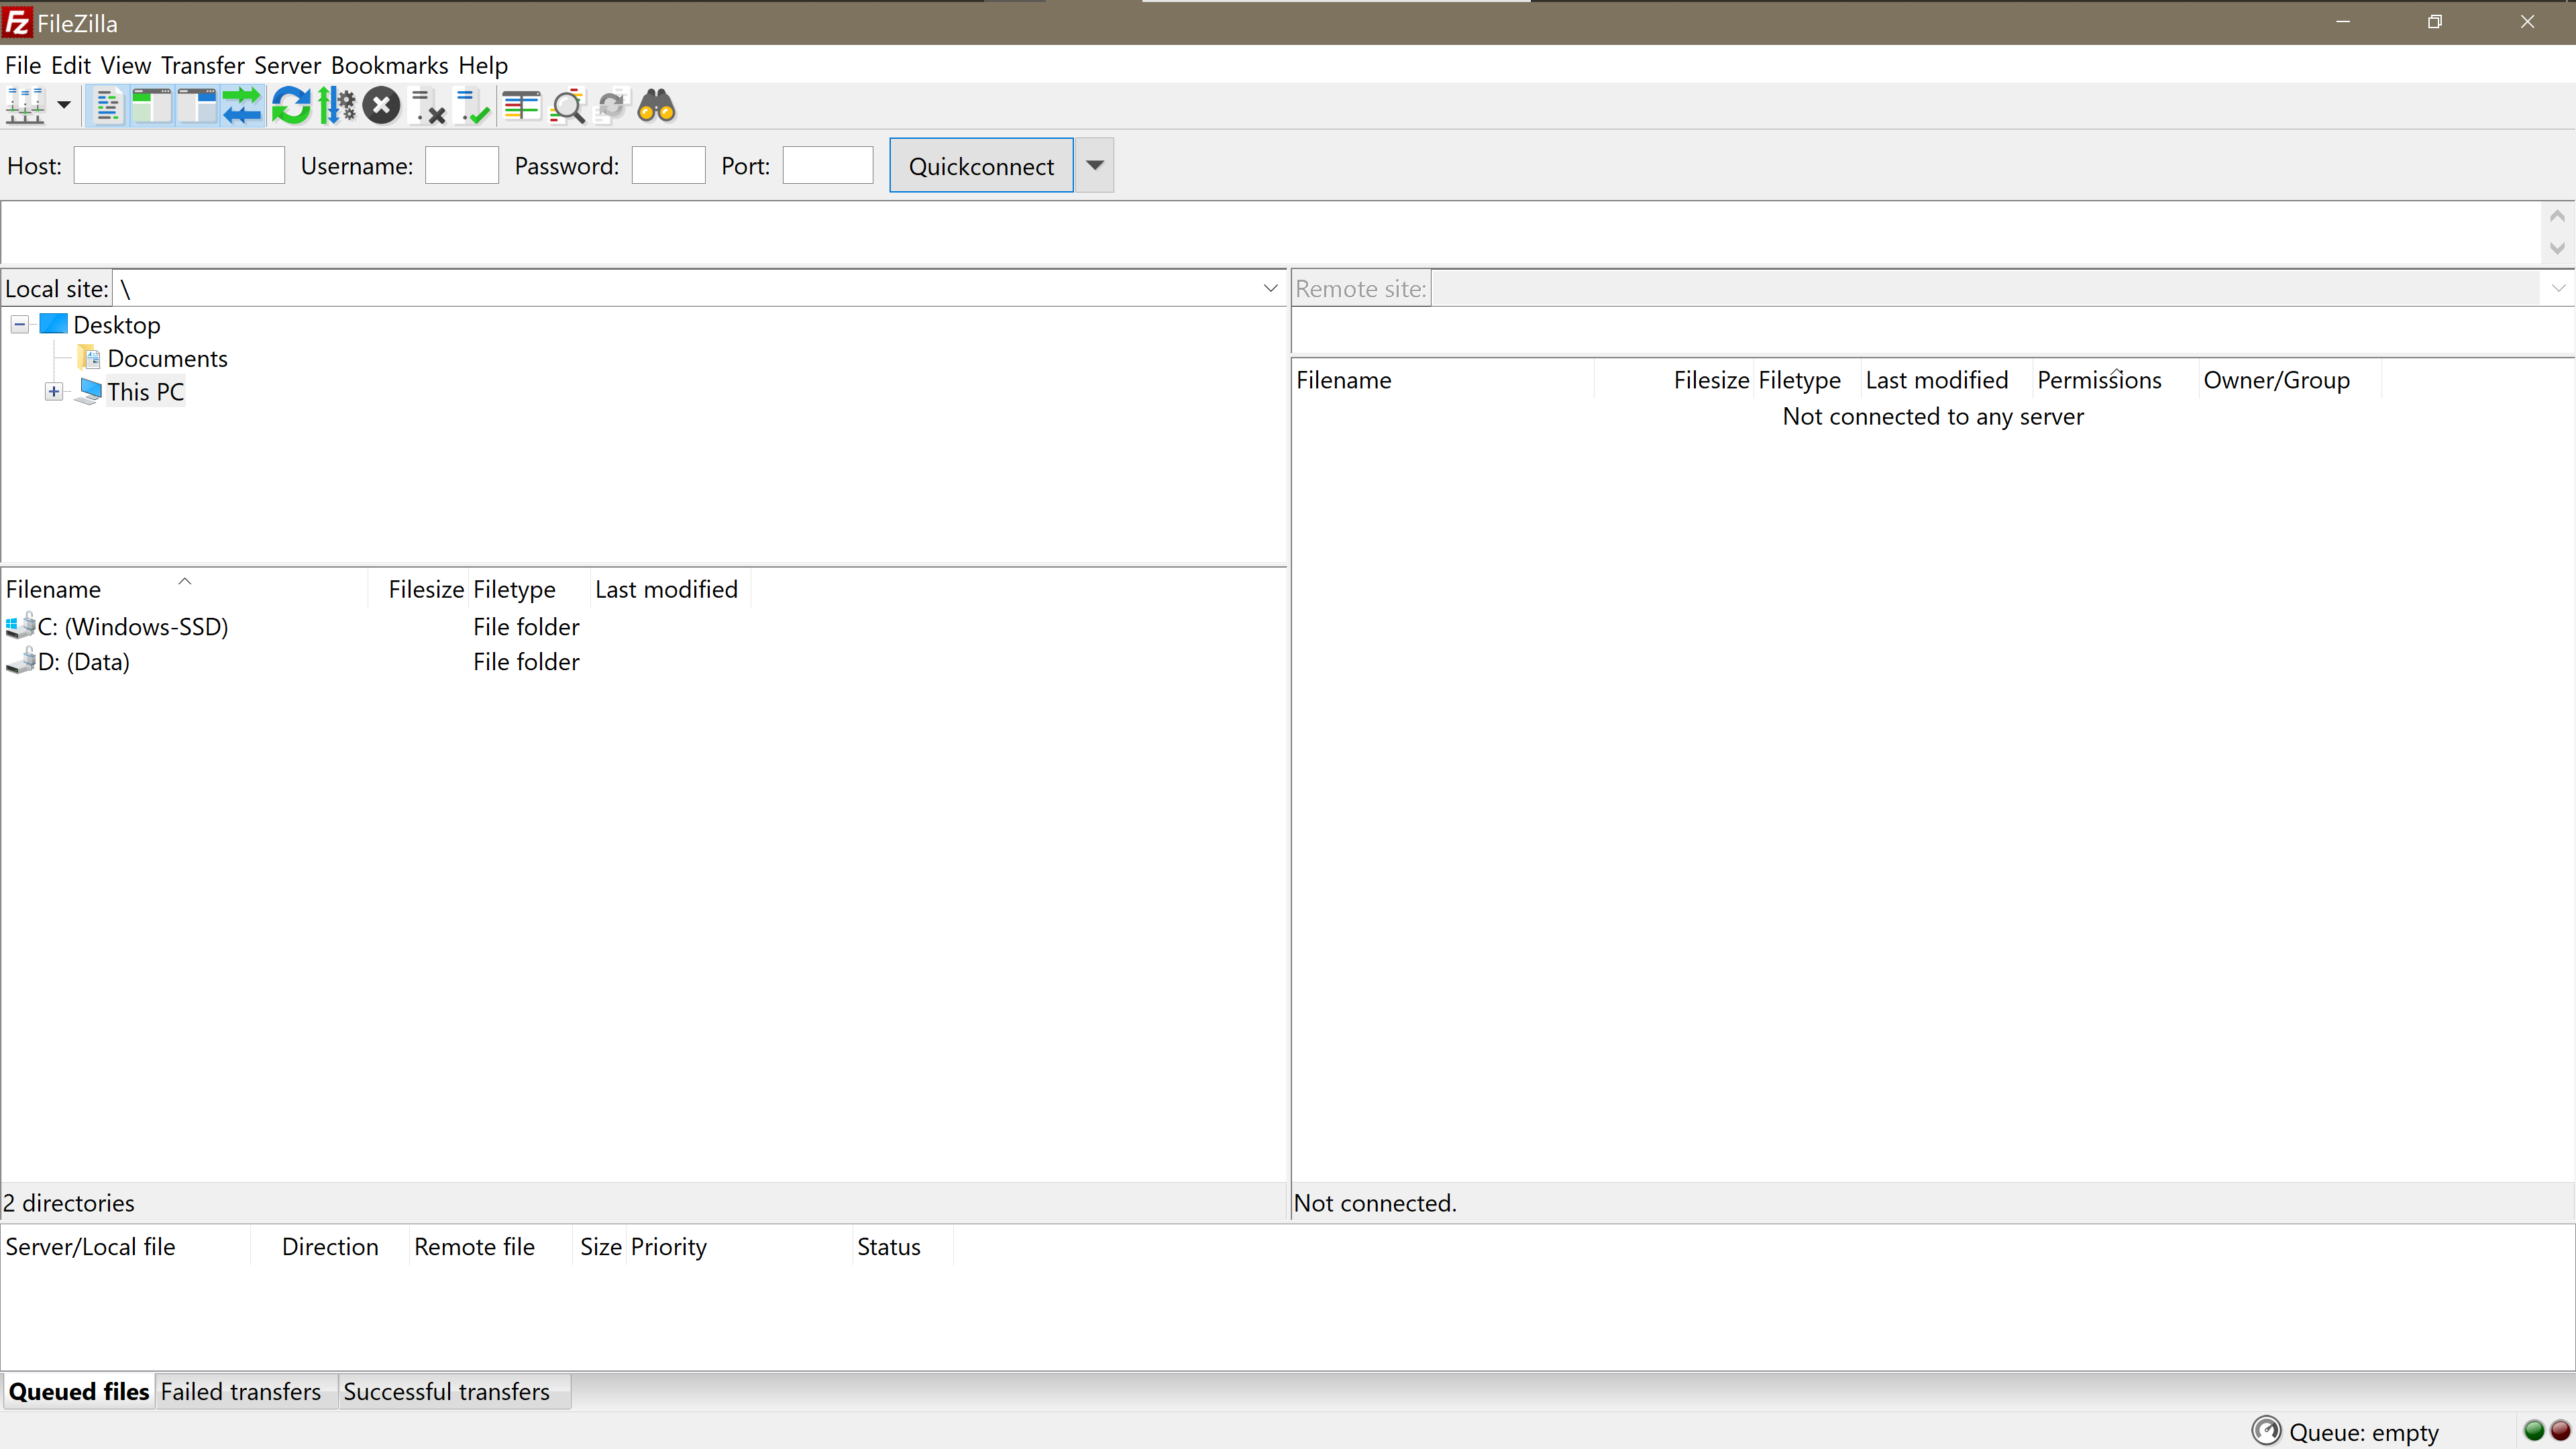The image size is (2576, 1449).
Task: Open the directory listing filters dialog
Action: [x=521, y=105]
